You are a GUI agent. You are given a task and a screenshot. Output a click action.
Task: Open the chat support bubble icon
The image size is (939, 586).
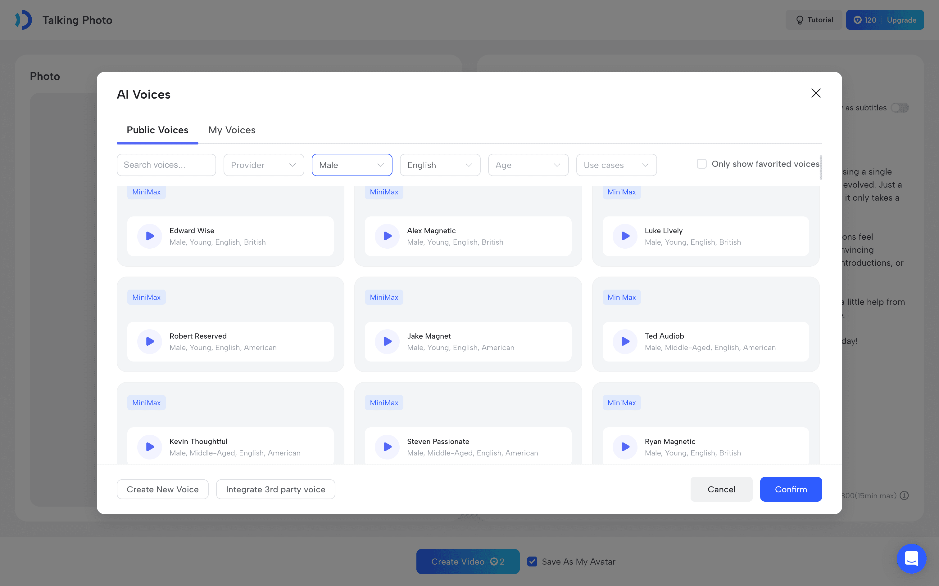click(x=911, y=558)
